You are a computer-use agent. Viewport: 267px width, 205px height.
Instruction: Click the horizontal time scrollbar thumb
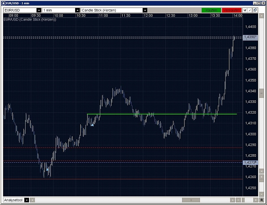[191, 200]
